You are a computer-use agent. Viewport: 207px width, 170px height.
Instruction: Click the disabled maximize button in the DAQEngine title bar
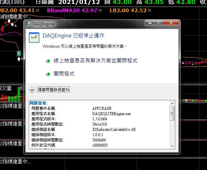click(159, 22)
